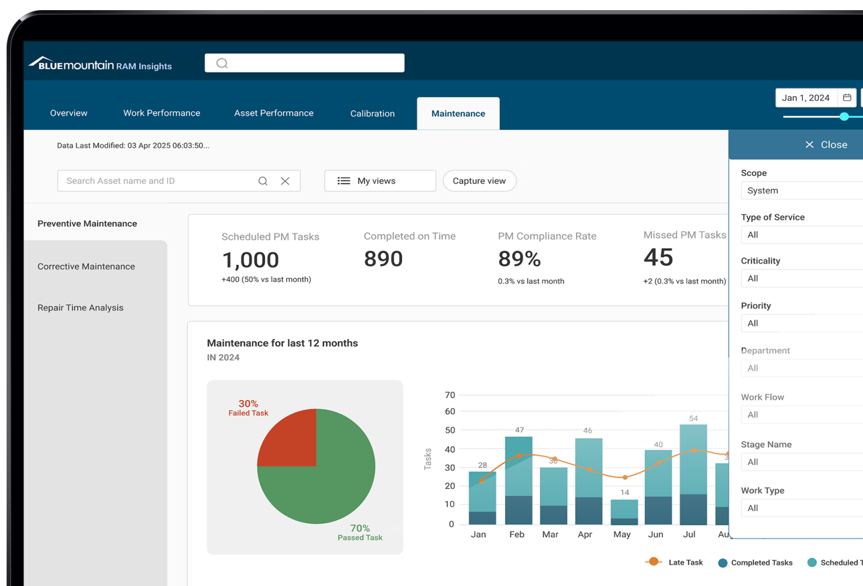Clear the asset search with X icon
Screen dimensions: 863x586
285,181
